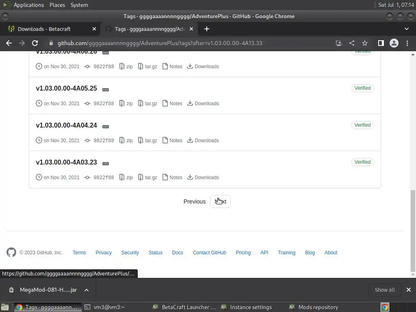Close the Tags AdventurePlus tab
416x312 pixels.
coord(191,29)
